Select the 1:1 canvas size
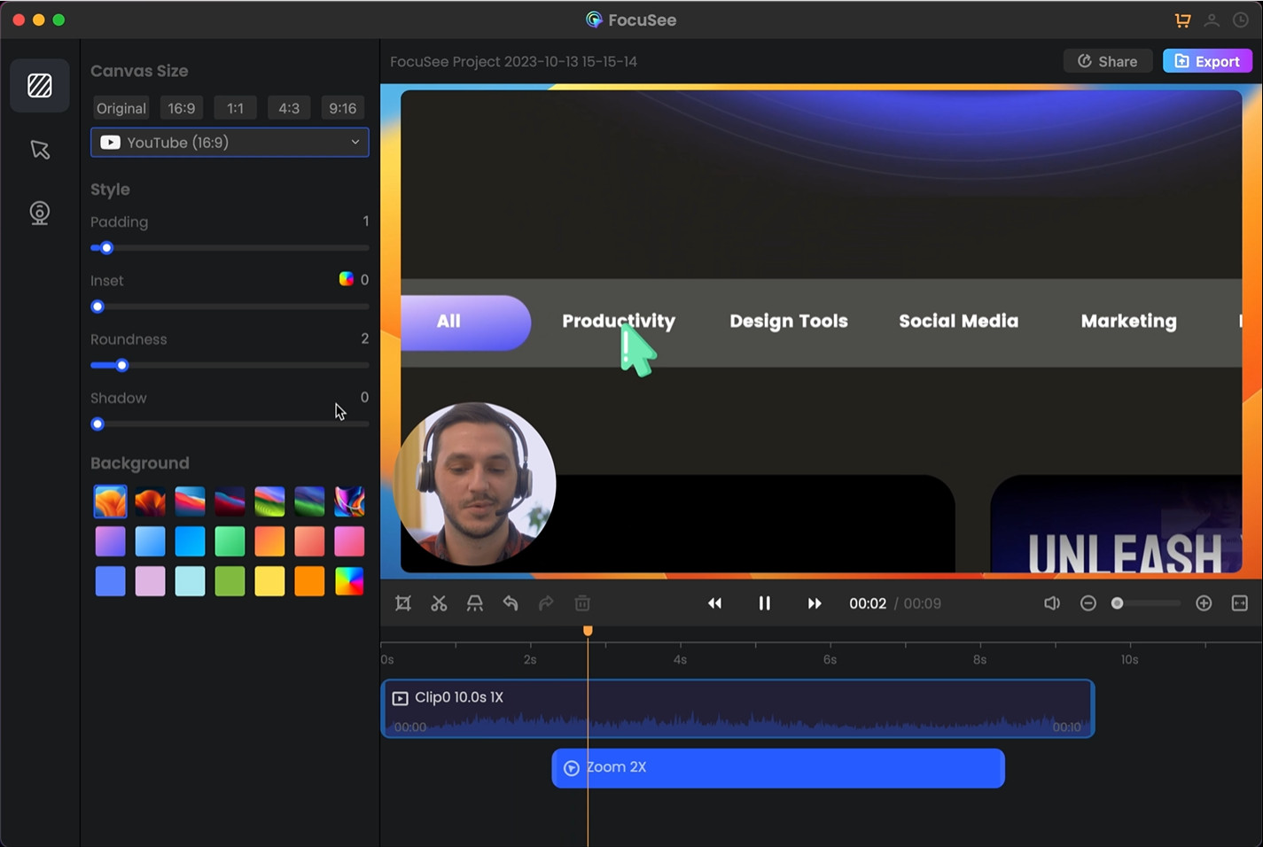This screenshot has height=847, width=1263. tap(235, 108)
